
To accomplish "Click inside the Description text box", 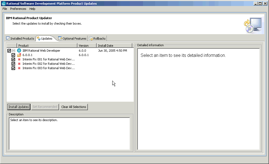I will coord(69,134).
